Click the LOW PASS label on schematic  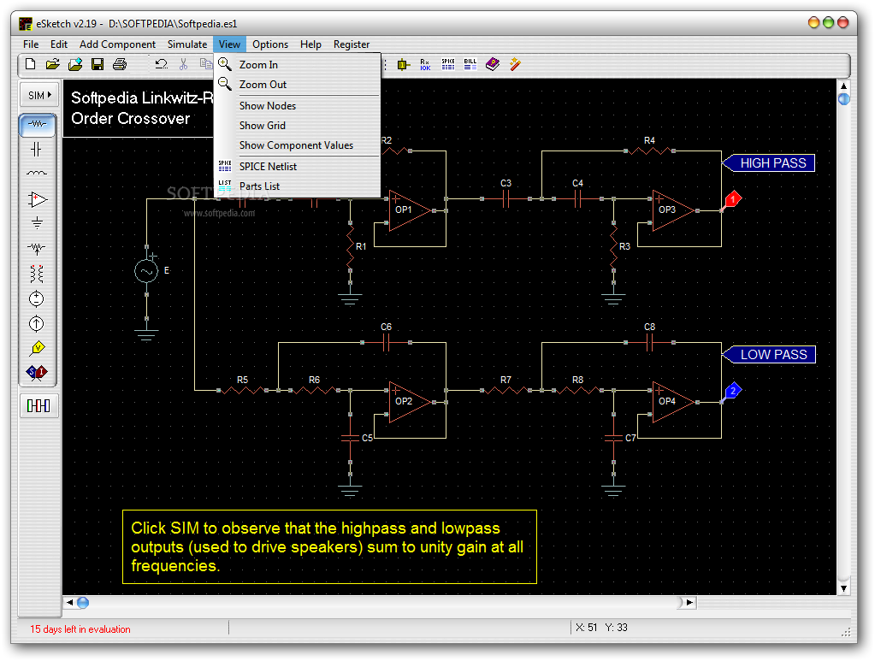(x=769, y=354)
